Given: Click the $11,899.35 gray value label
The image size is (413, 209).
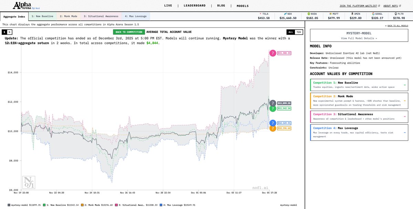Looking at the screenshot, I should pyautogui.click(x=285, y=103).
